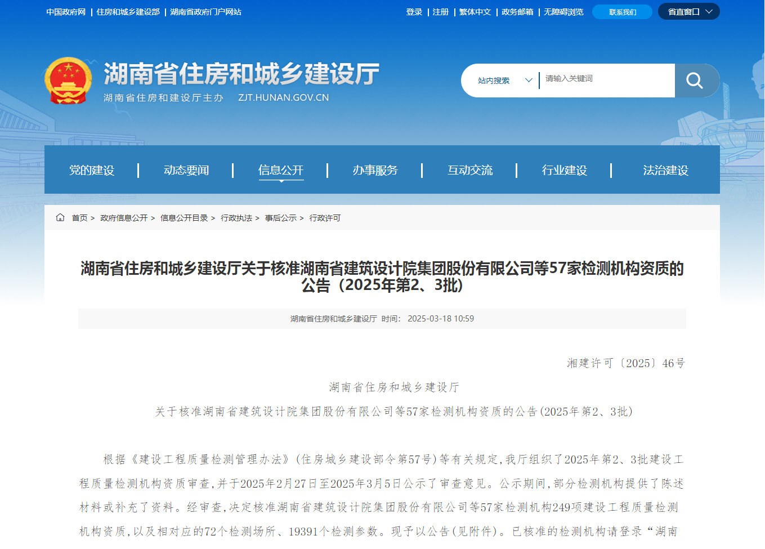Screen dimensions: 765x549
Task: Open the 行业建设 nav menu
Action: (x=565, y=170)
